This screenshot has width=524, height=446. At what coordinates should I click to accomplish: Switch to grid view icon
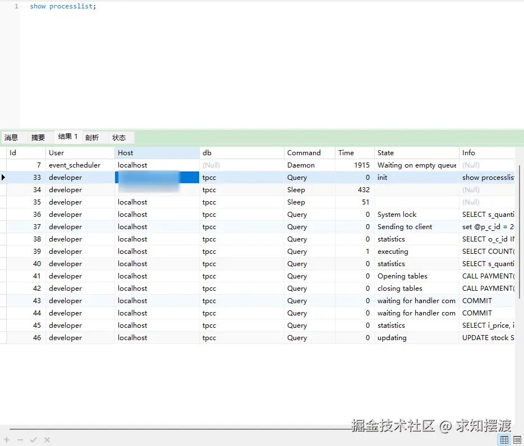[504, 440]
